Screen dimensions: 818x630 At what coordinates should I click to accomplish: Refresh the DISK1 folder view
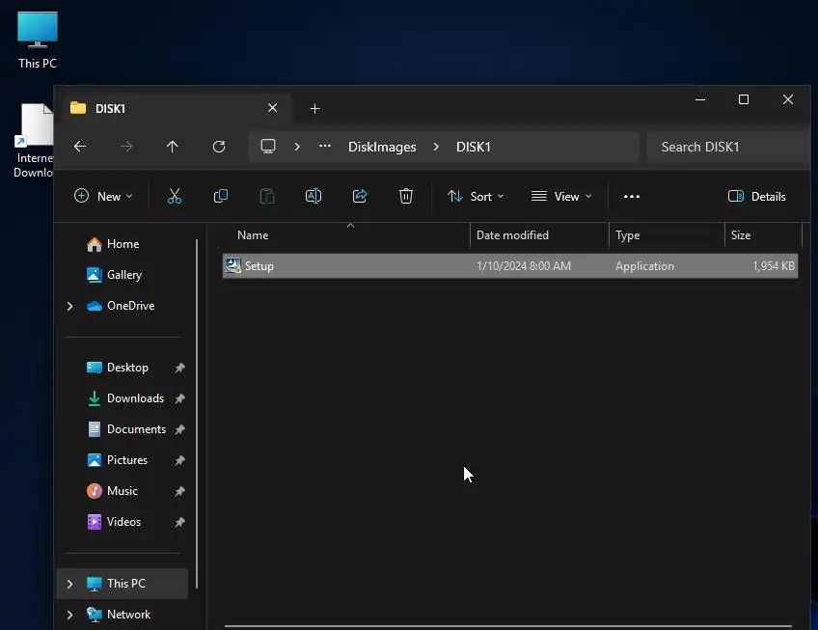click(219, 147)
